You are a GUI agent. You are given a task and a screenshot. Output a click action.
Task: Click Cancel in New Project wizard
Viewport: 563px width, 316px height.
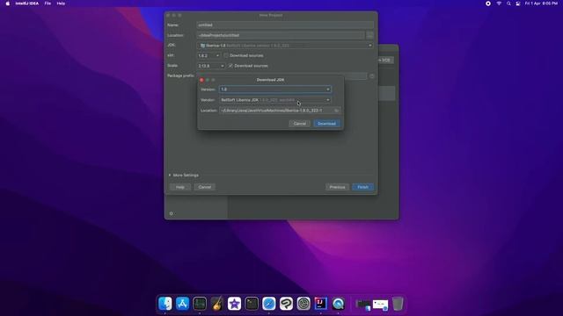click(205, 187)
